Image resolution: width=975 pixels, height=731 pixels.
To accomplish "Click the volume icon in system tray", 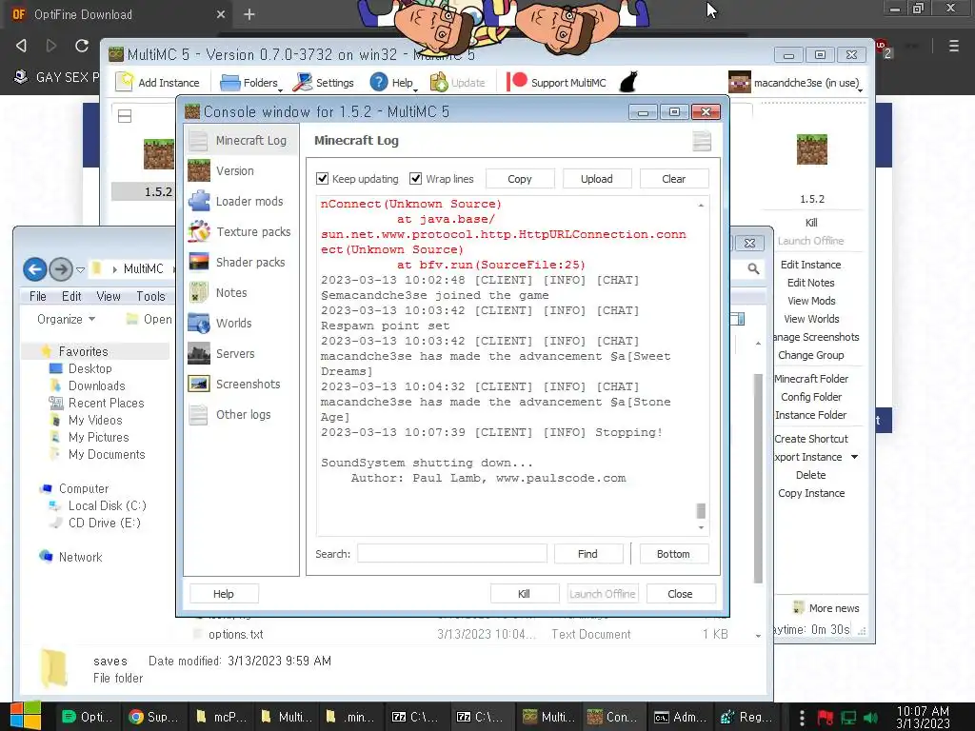I will pyautogui.click(x=871, y=718).
